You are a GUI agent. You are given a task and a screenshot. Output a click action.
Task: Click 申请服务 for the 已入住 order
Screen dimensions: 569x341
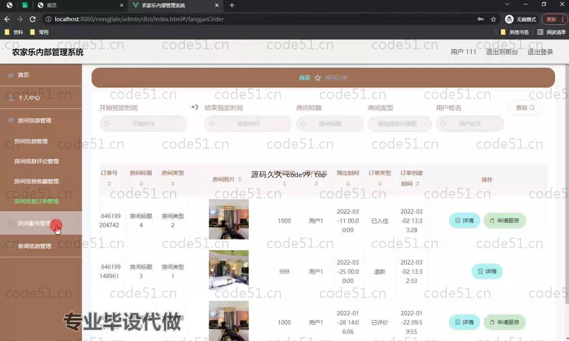point(505,221)
